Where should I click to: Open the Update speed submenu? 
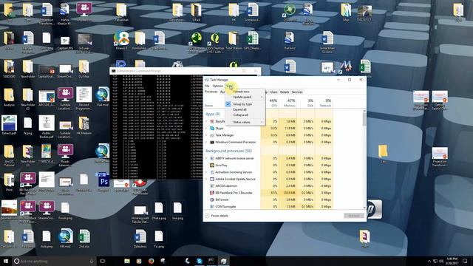pos(245,97)
